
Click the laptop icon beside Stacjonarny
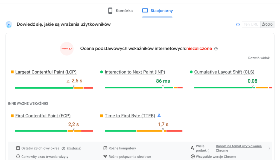145,11
